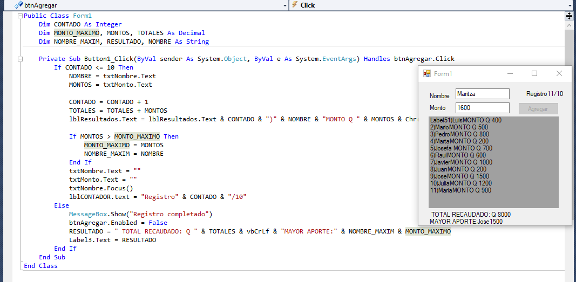Click the 'txtNombre.Focus()' code line
Screen dimensions: 576x282
pyautogui.click(x=101, y=189)
